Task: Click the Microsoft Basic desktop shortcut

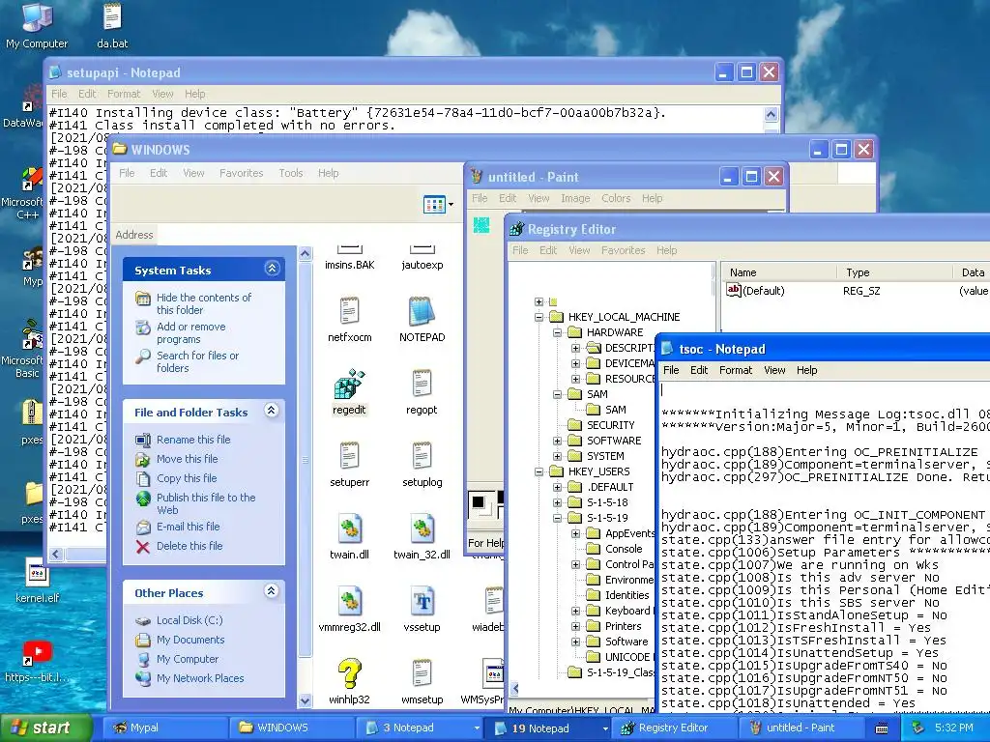Action: pos(25,348)
